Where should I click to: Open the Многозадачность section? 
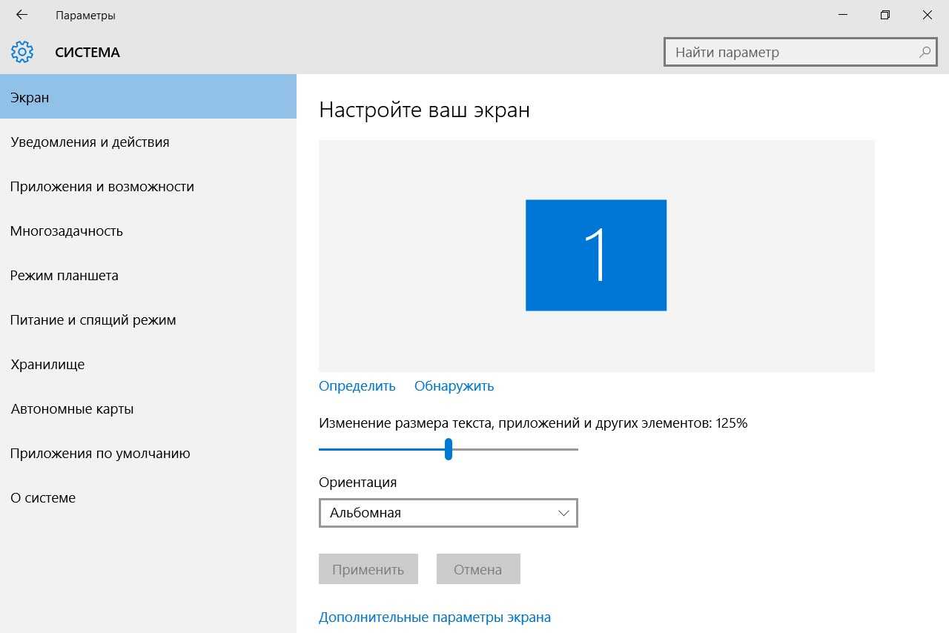pos(66,231)
